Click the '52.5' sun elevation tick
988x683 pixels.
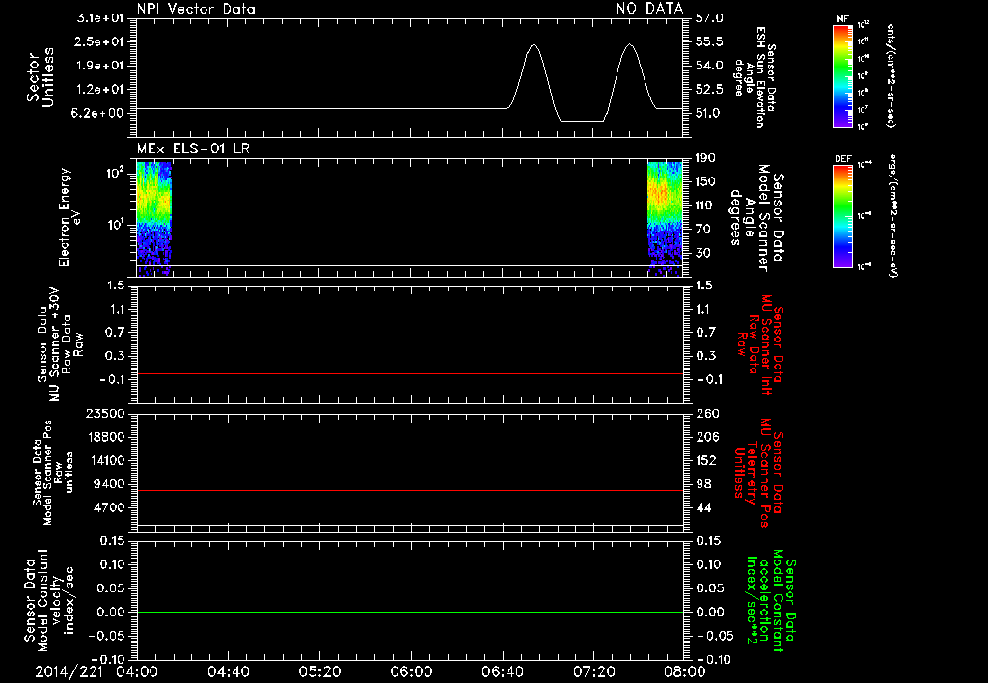pos(709,90)
